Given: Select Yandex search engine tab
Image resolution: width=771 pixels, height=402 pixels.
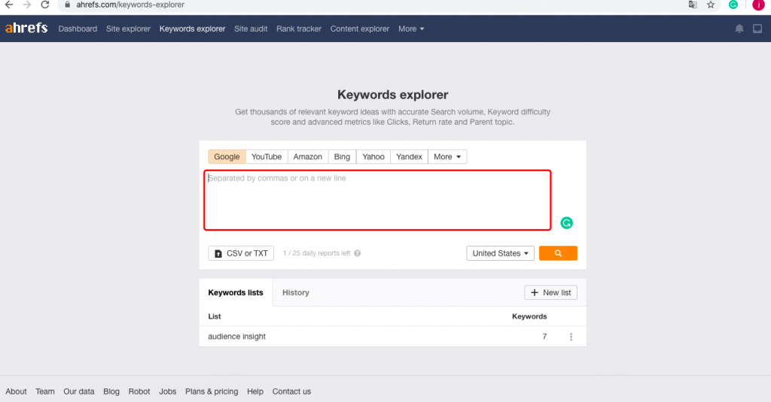Looking at the screenshot, I should (409, 156).
